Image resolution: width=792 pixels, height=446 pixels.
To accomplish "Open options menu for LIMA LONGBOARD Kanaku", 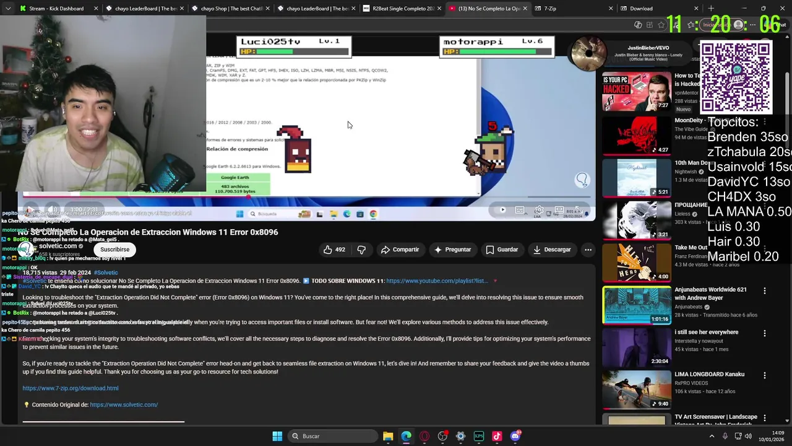I will [x=765, y=375].
